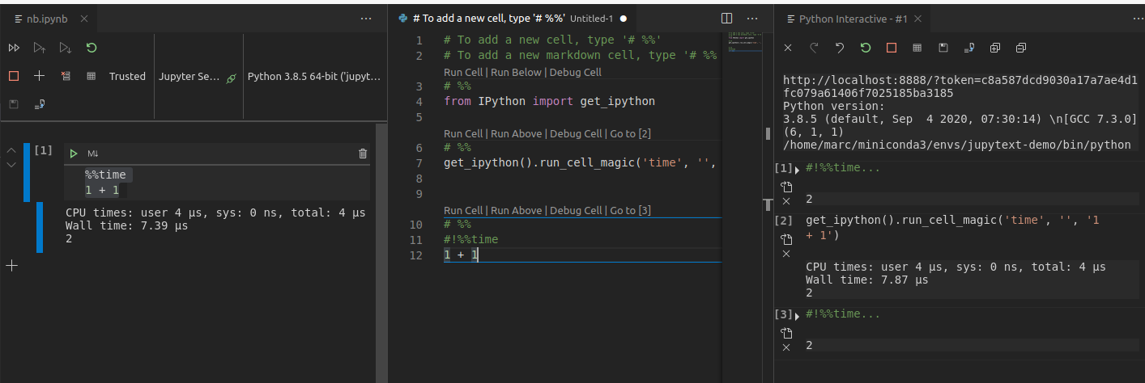Move cell [1] up with the chevron

pyautogui.click(x=11, y=150)
